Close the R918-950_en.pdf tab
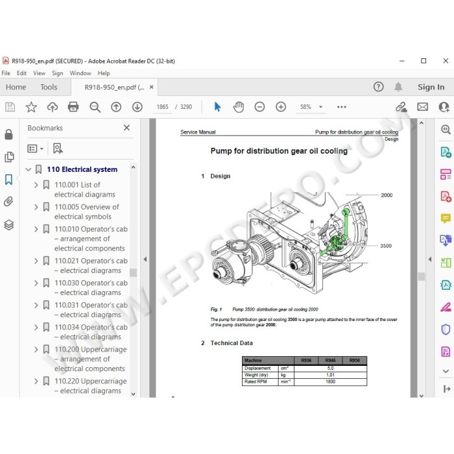Viewport: 454px width, 454px height. click(151, 87)
